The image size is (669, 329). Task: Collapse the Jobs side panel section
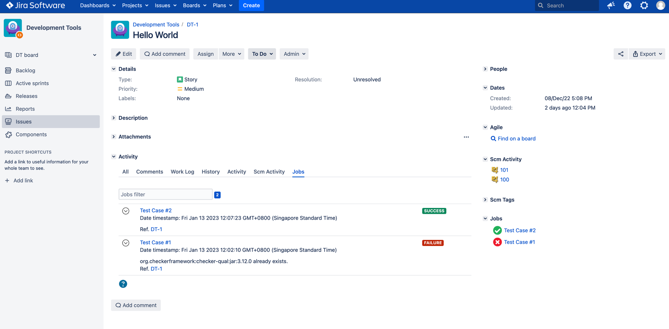tap(485, 218)
